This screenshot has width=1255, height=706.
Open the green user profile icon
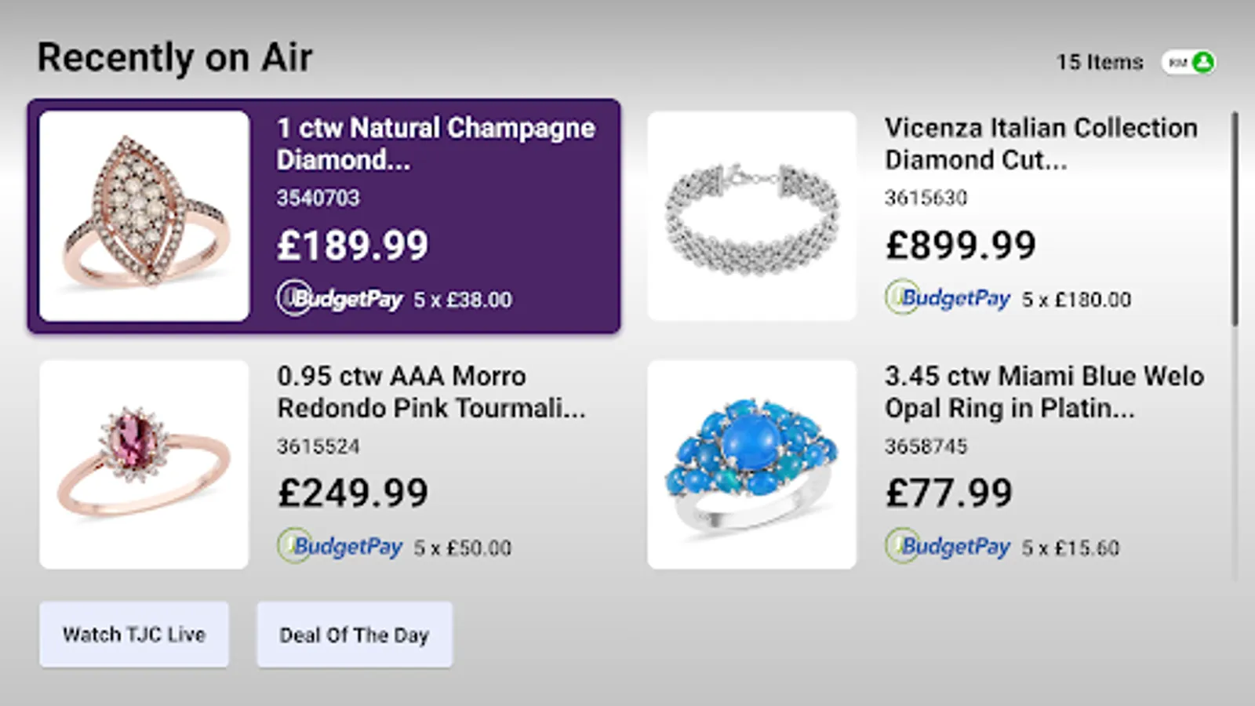click(x=1202, y=62)
